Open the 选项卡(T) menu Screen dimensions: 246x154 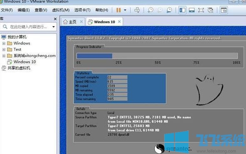point(82,10)
